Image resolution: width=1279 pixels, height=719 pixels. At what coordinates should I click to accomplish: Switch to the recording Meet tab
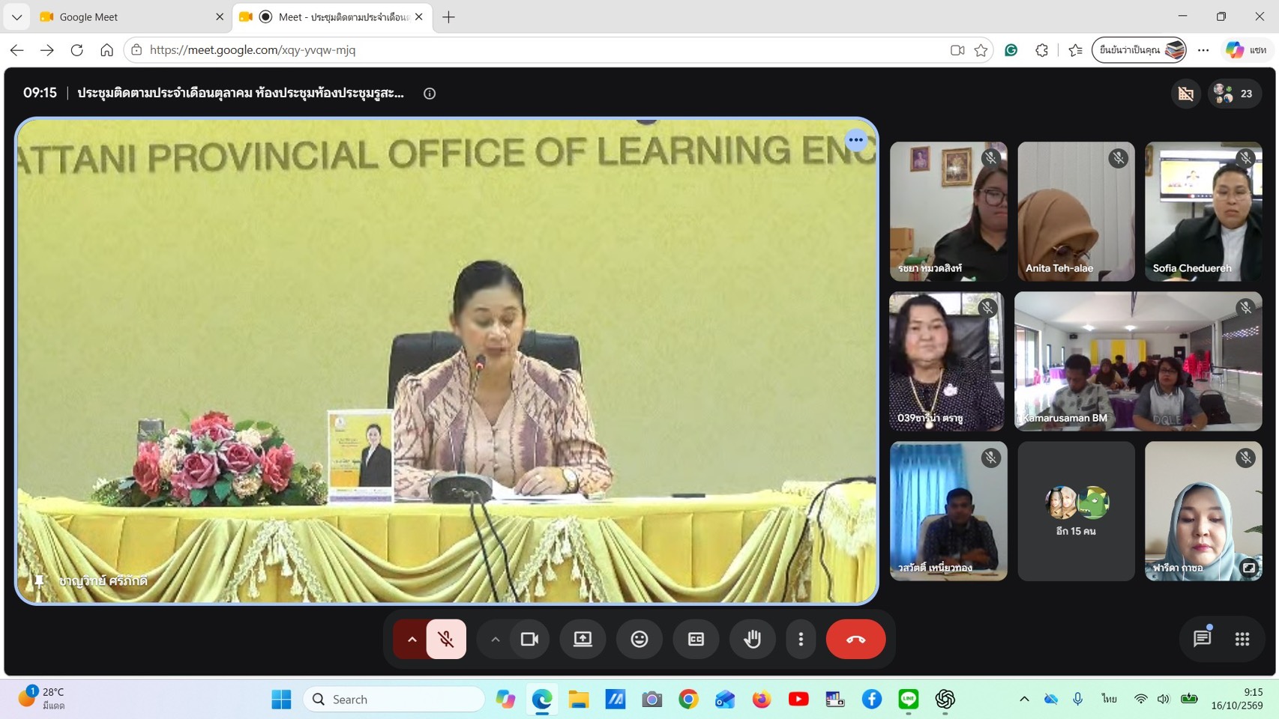(x=333, y=16)
